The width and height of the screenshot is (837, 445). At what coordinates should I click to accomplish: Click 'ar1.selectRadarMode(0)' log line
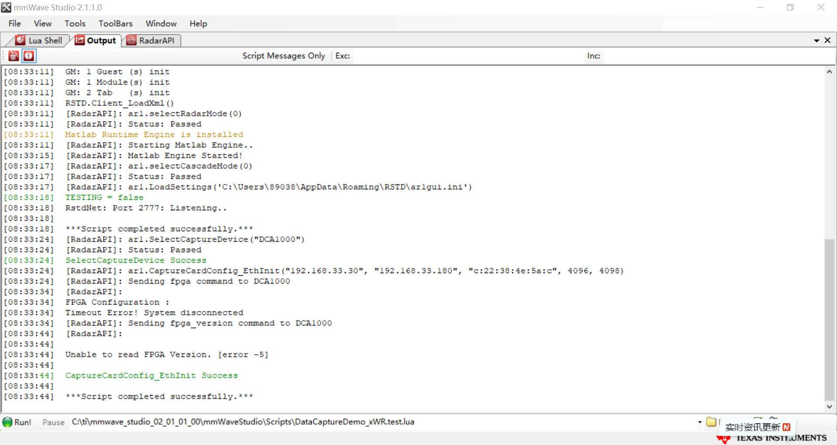click(153, 114)
